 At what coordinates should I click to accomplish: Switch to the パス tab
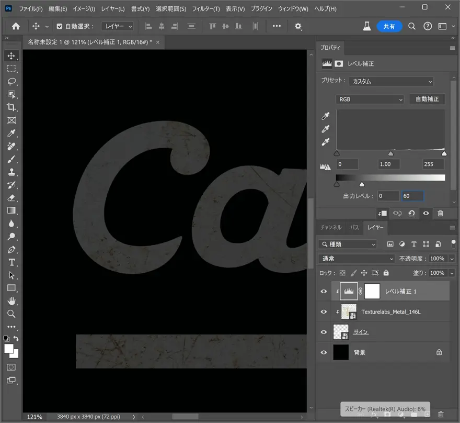tap(355, 227)
